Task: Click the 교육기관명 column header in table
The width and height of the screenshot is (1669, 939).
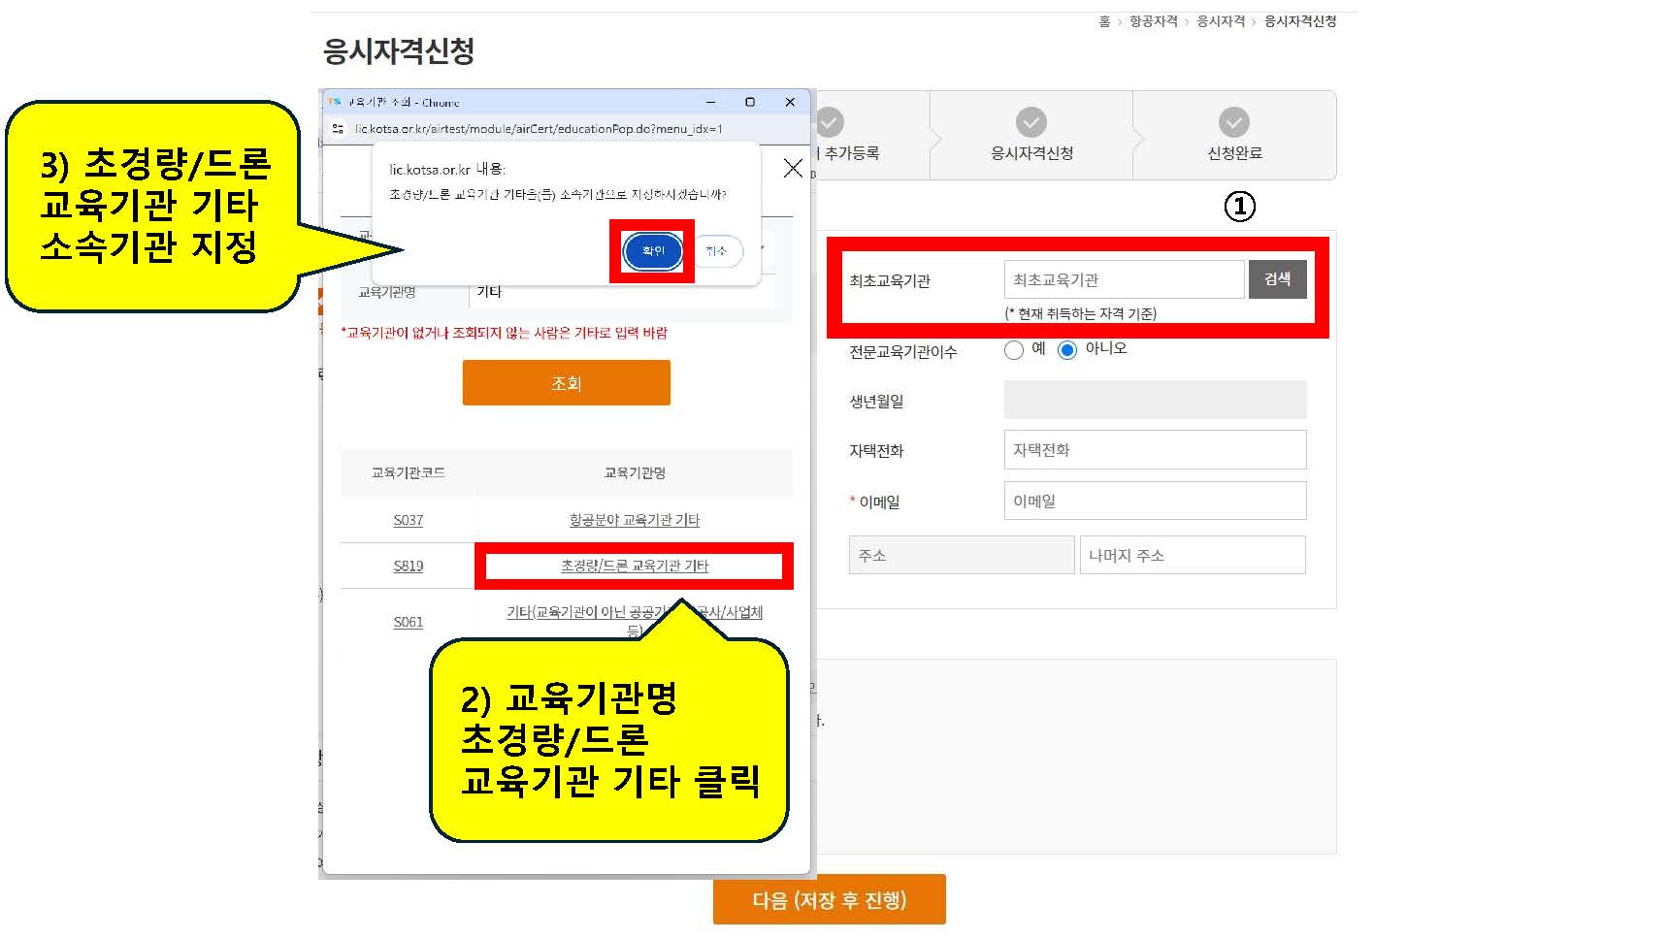Action: pyautogui.click(x=635, y=472)
